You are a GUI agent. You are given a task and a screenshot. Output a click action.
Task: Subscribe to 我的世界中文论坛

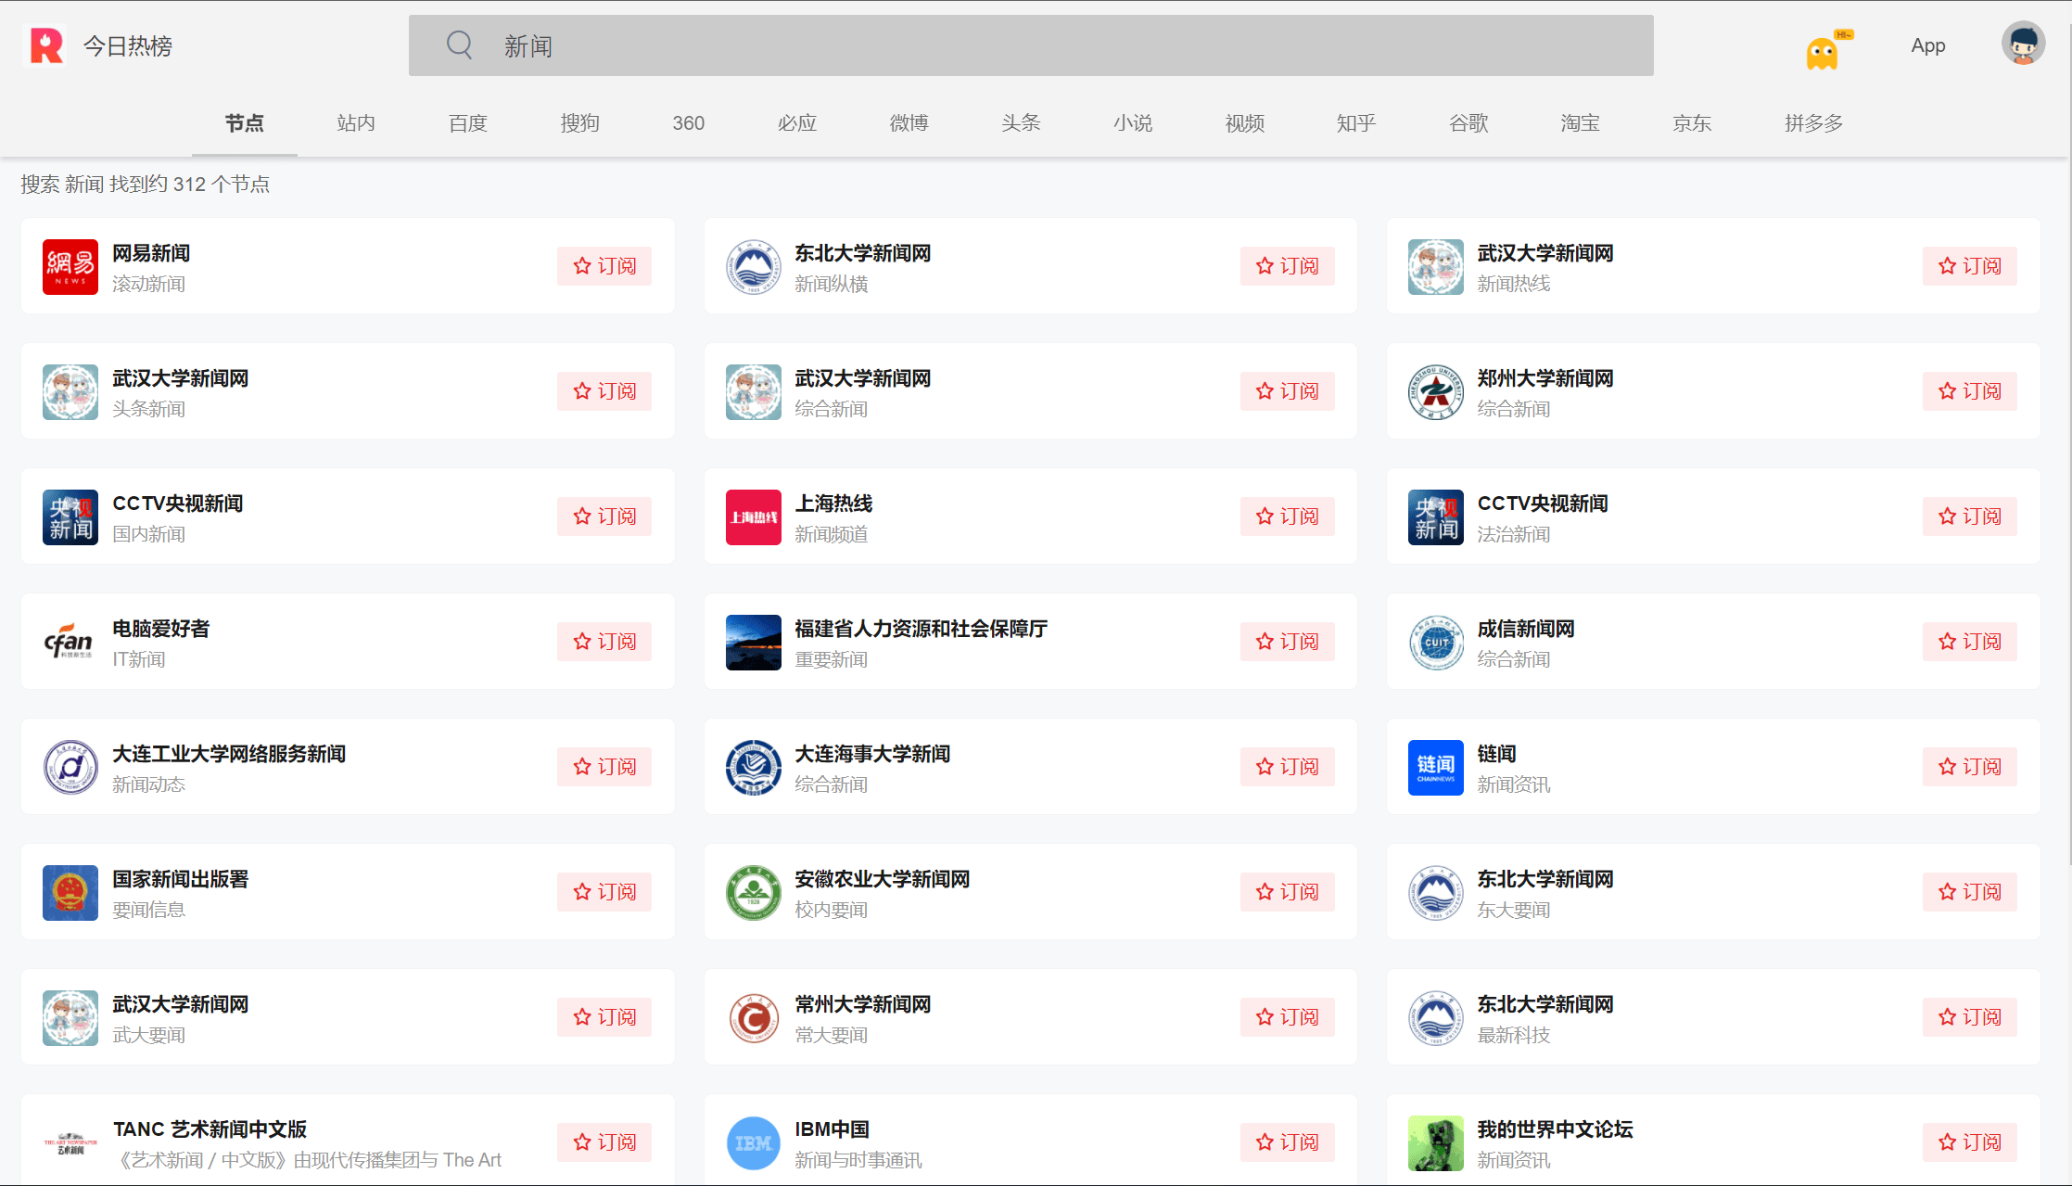point(1969,1142)
